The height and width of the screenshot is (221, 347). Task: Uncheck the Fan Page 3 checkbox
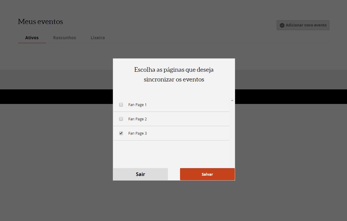(x=121, y=133)
